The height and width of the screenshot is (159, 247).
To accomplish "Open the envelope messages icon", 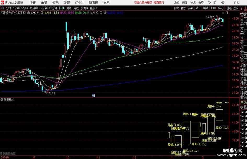I will [x=223, y=3].
